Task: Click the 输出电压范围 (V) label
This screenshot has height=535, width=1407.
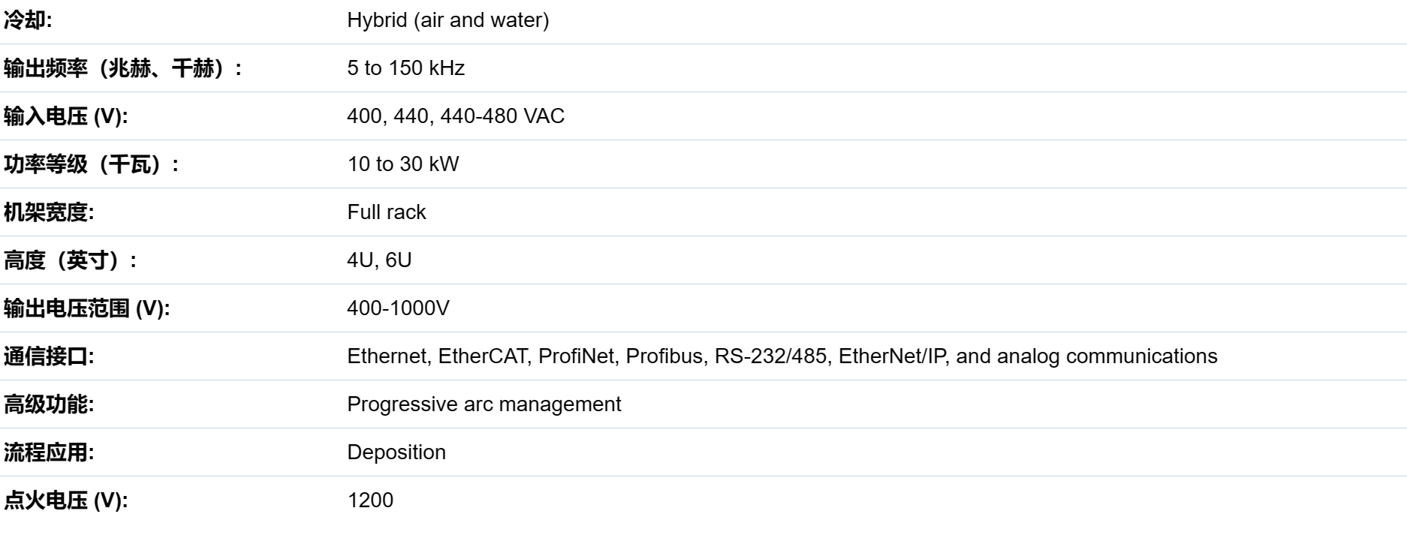Action: point(87,309)
